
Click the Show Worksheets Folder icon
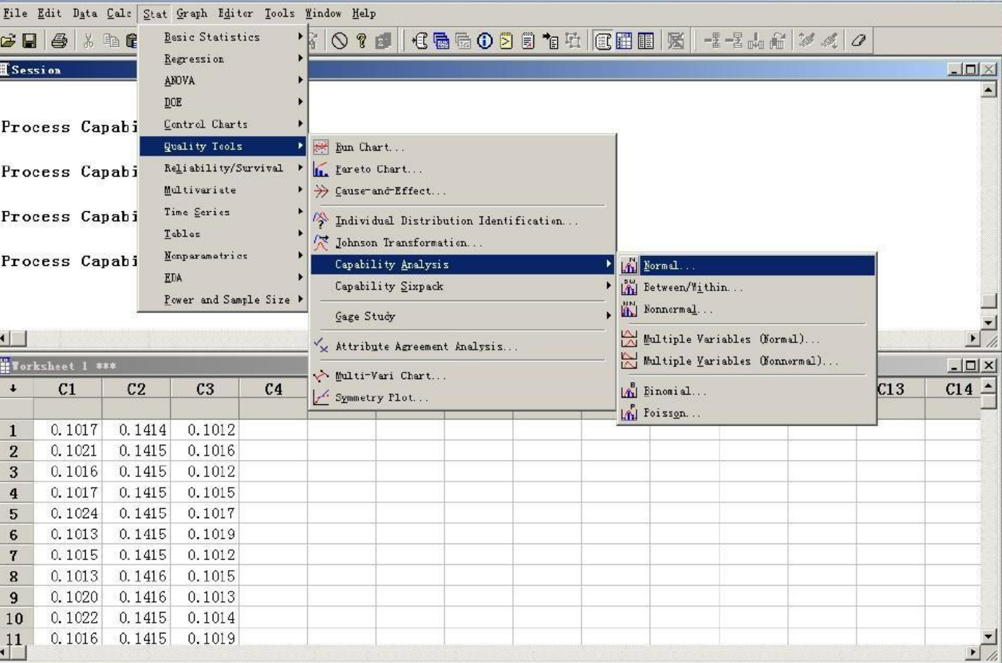tap(441, 41)
